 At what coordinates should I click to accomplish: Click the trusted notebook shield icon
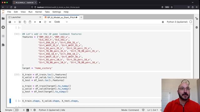[x=143, y=110]
